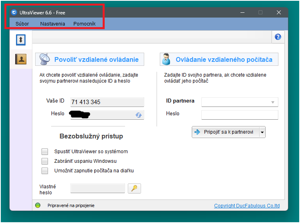Viewport: 300px width, 223px height.
Task: Open the Pomocník menu
Action: tap(85, 24)
